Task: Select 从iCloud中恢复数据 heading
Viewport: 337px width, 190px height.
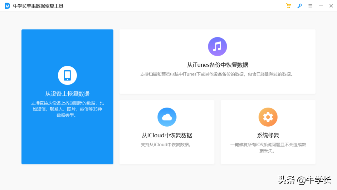Action: (167, 135)
